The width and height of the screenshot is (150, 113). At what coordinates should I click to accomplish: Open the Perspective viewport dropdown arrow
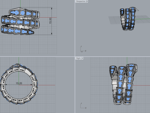(x=87, y=1)
